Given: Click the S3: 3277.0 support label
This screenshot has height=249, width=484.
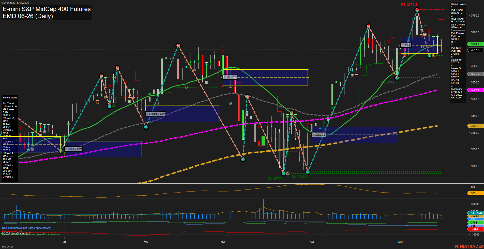Looking at the screenshot, I should [276, 179].
